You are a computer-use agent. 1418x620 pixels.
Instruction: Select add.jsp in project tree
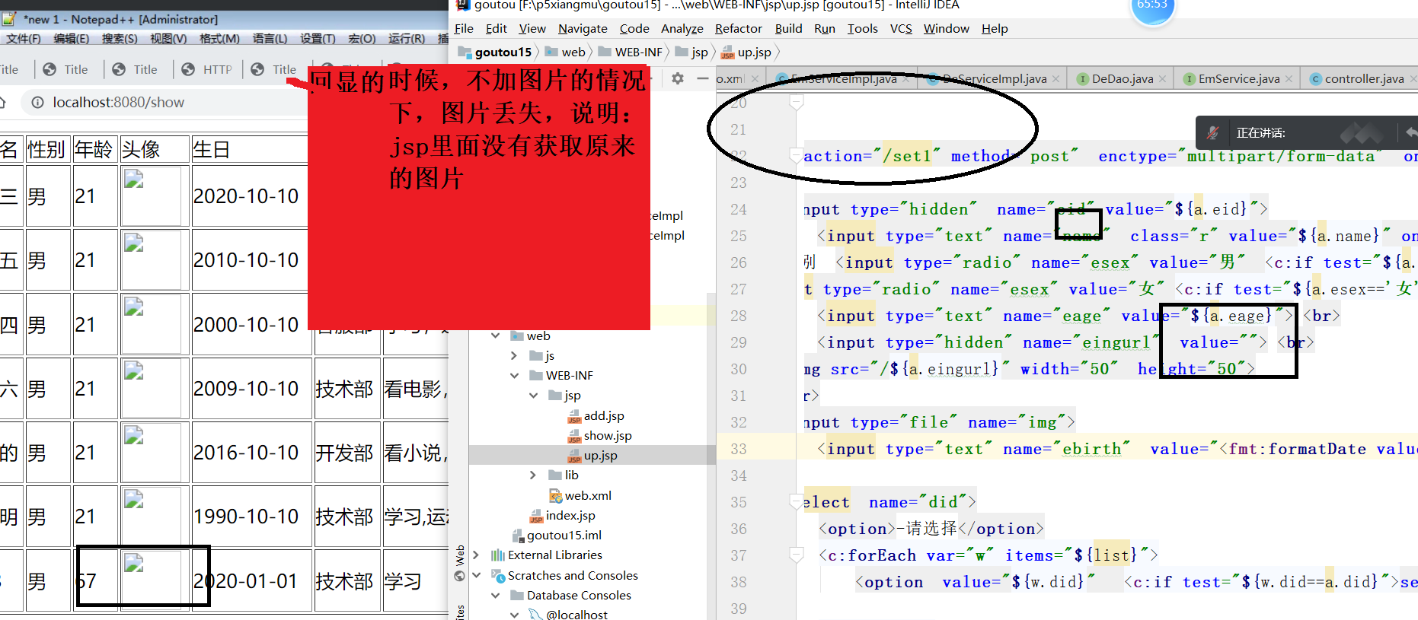pos(604,416)
